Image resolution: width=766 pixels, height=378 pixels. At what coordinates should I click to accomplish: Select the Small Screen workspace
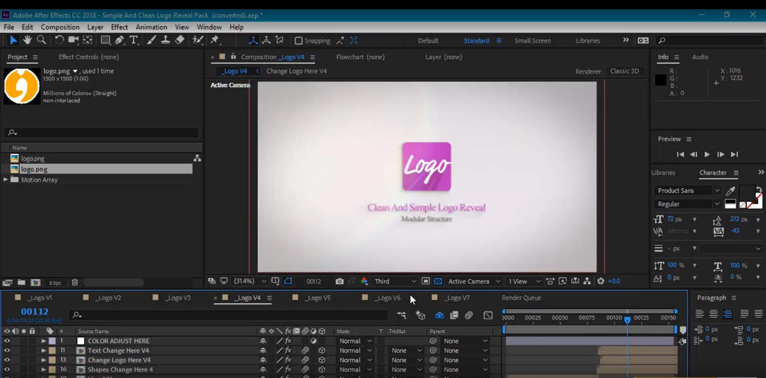pos(533,41)
